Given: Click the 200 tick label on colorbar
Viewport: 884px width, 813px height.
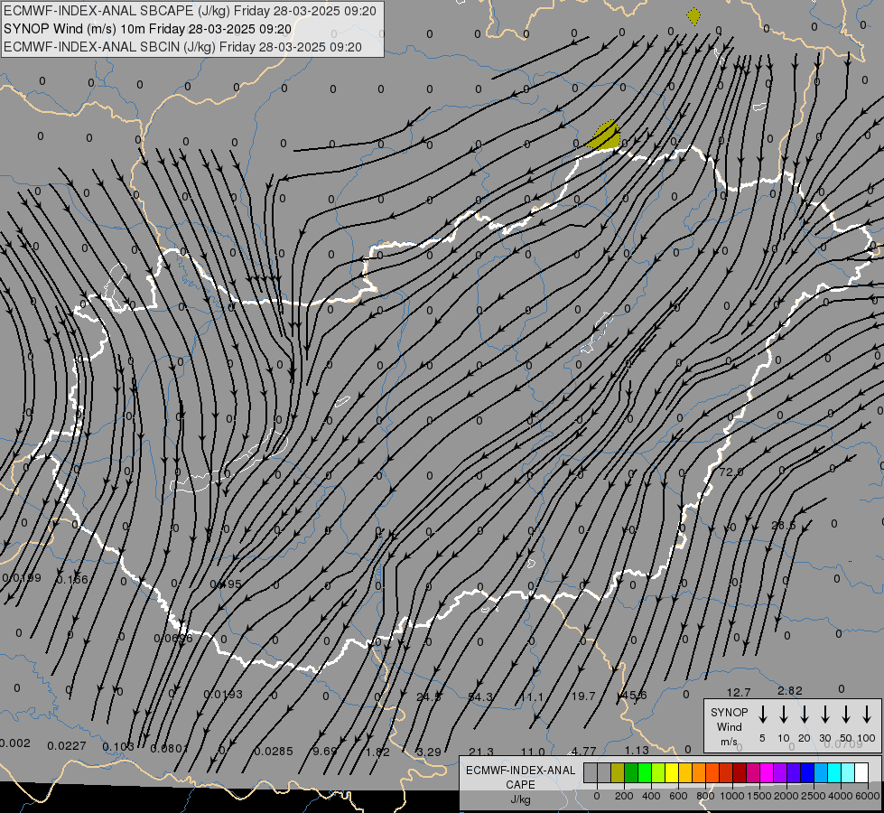Looking at the screenshot, I should [624, 796].
